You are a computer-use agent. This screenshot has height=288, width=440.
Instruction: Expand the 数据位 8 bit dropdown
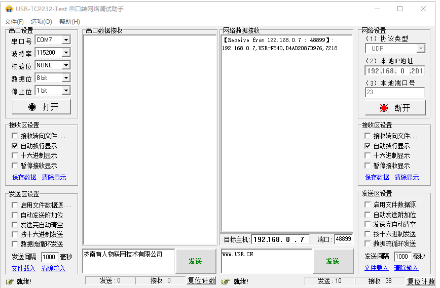66,77
